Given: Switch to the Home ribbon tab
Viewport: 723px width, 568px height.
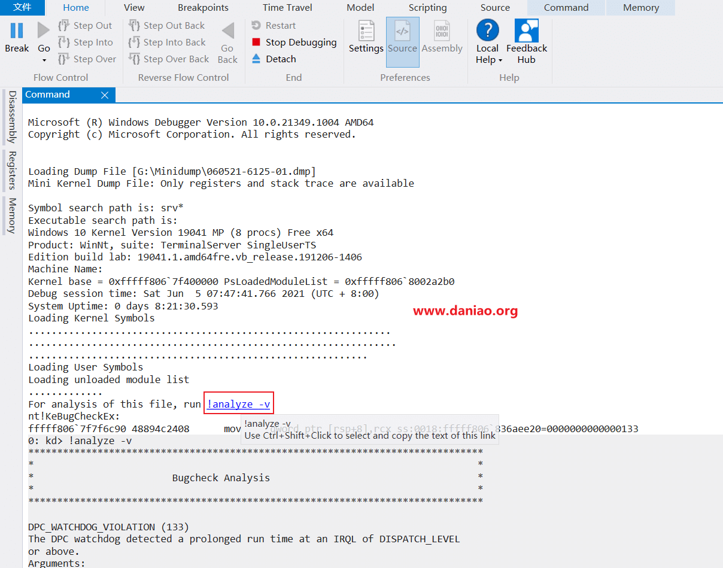Looking at the screenshot, I should pos(76,8).
